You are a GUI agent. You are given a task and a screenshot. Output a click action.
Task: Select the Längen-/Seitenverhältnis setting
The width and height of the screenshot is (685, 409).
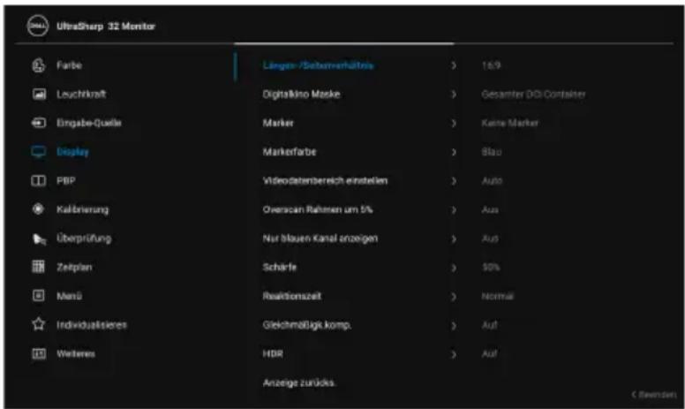318,65
